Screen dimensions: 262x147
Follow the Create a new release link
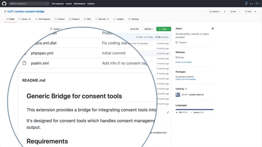coord(183,62)
